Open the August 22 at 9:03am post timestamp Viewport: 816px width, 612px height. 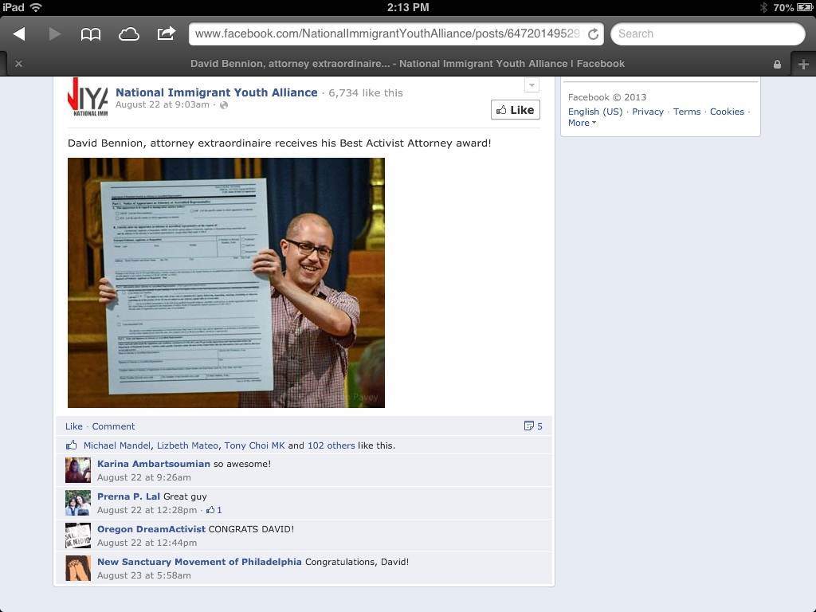tap(163, 104)
